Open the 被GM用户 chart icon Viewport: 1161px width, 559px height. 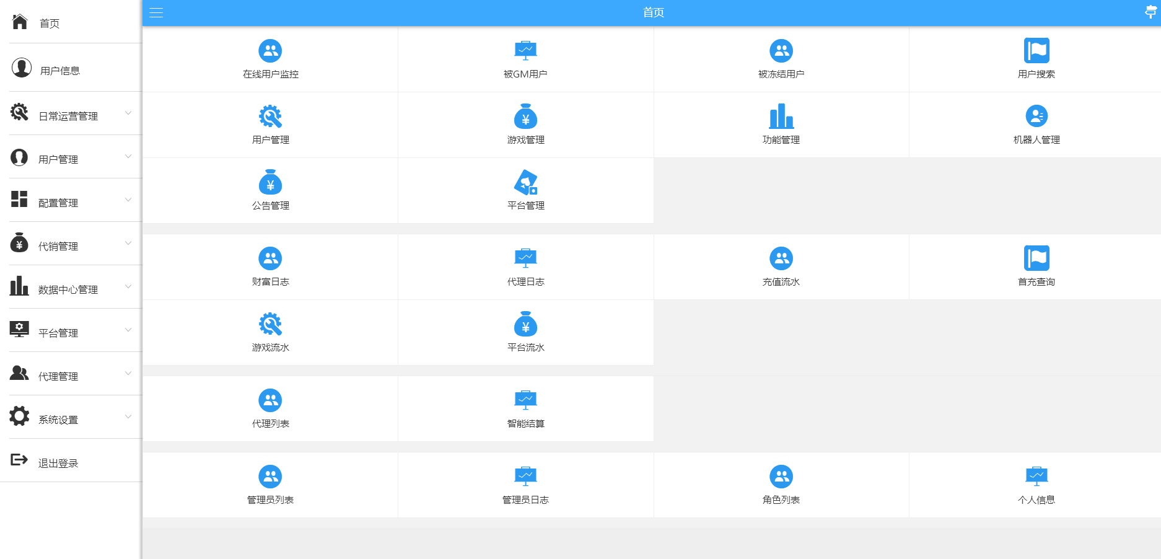click(x=525, y=51)
